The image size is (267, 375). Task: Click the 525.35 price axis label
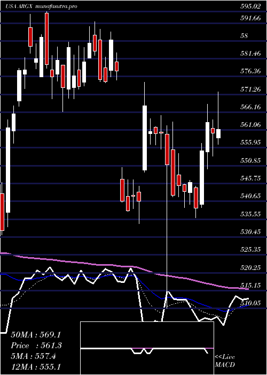point(250,250)
